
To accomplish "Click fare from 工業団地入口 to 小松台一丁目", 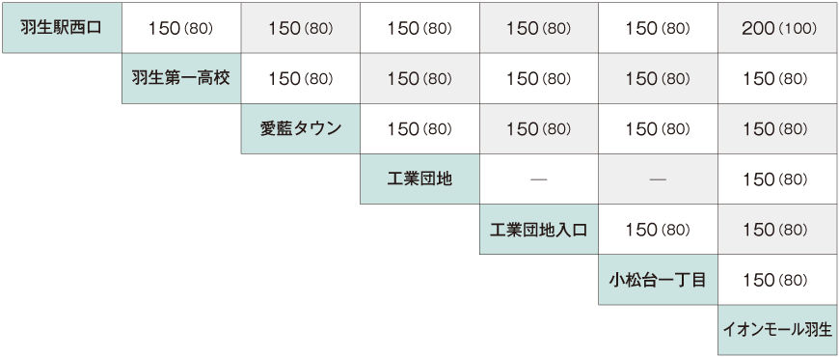I will [658, 230].
